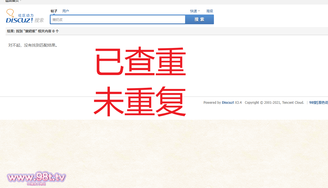The height and width of the screenshot is (188, 328).
Task: Click the search input containing 嫩奶浆
Action: [117, 20]
